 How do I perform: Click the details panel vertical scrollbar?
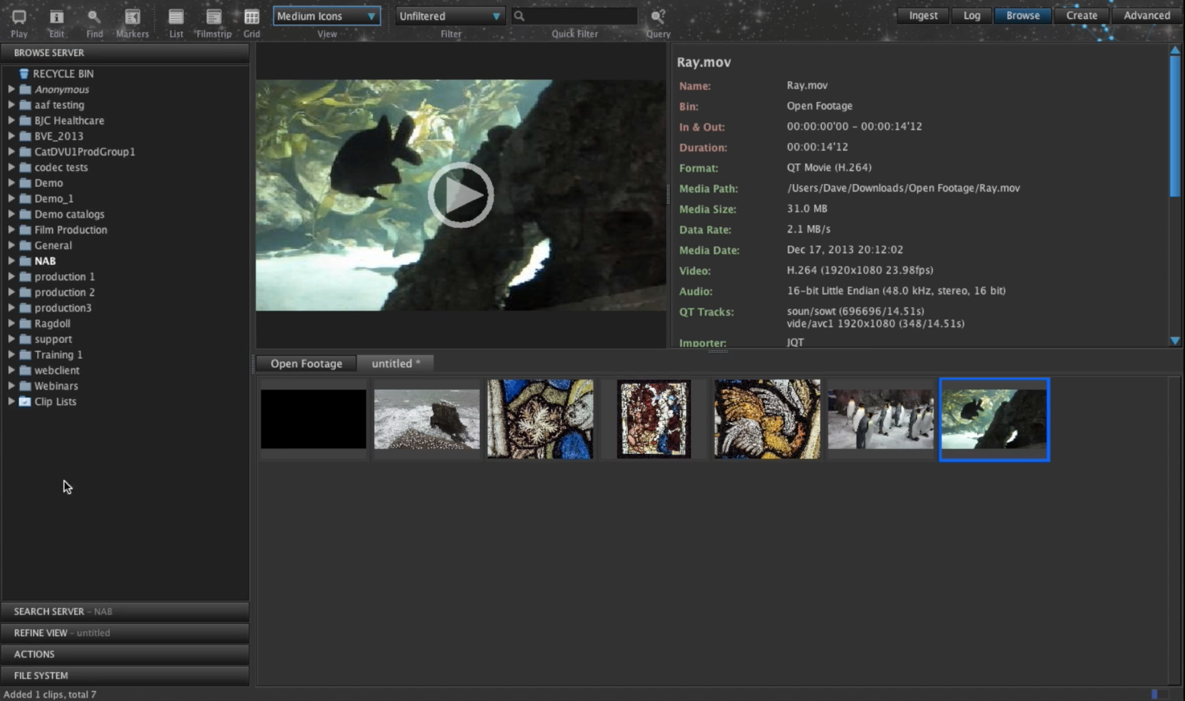pos(1175,126)
